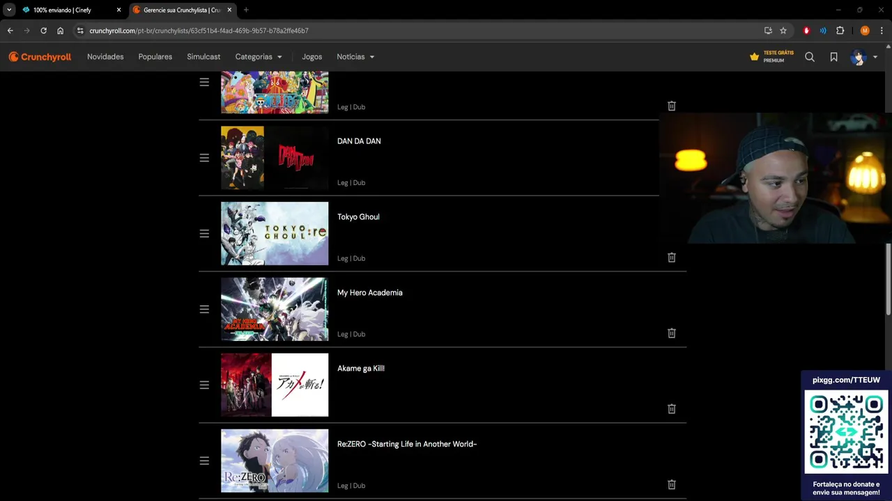Viewport: 892px width, 501px height.
Task: Remove Re:ZERO with its trash icon
Action: (672, 485)
